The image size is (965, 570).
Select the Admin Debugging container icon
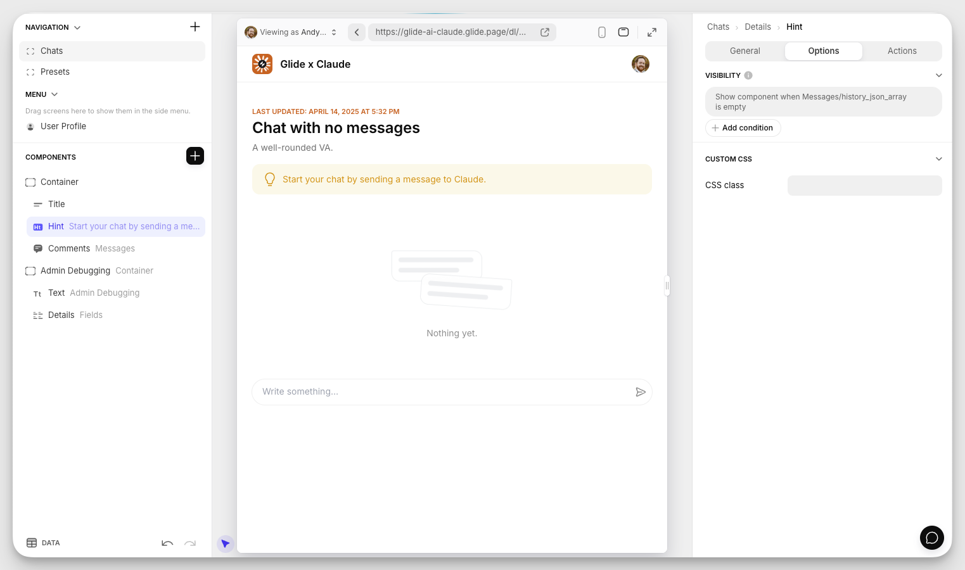tap(30, 271)
